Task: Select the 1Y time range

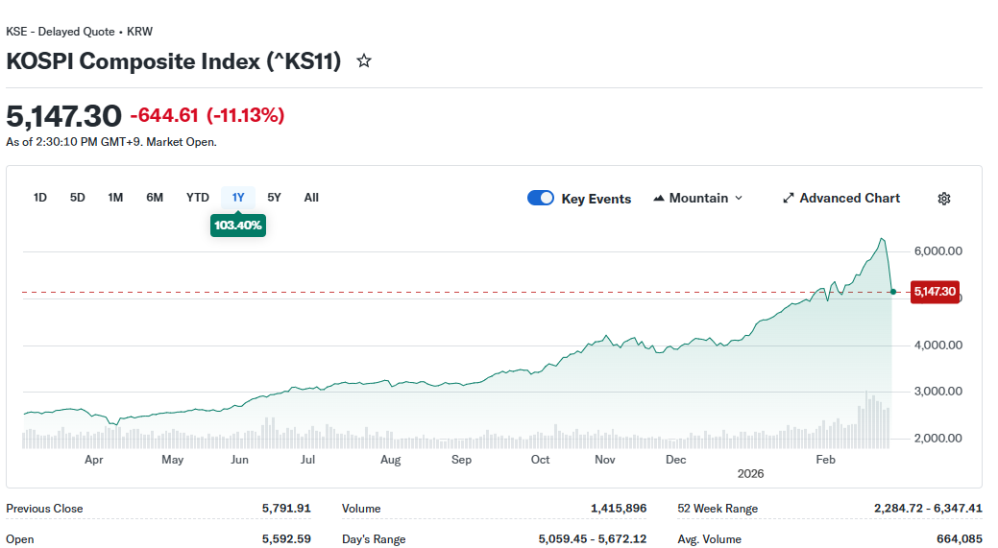Action: tap(238, 198)
